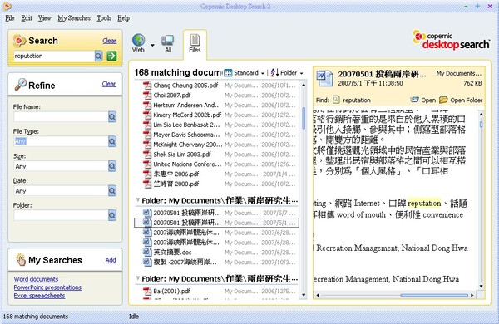Click the preview pane scroll down arrow

(481, 286)
